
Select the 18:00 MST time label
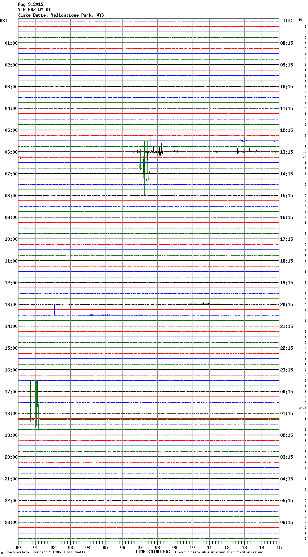(11, 414)
